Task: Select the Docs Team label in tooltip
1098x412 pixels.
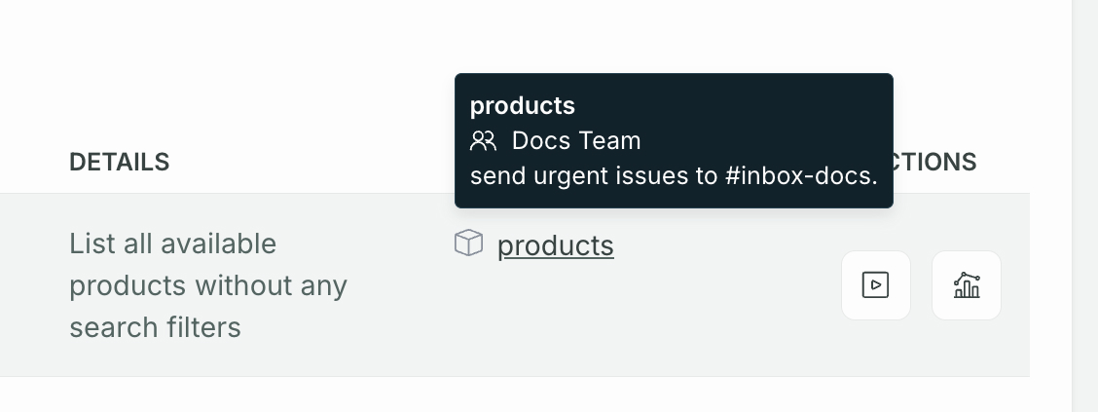Action: [x=576, y=141]
